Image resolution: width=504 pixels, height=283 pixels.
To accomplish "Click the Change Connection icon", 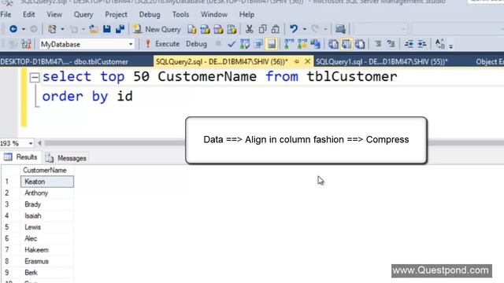I will click(26, 44).
